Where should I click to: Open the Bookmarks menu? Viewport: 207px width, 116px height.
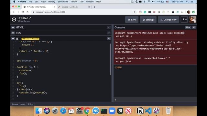63,2
